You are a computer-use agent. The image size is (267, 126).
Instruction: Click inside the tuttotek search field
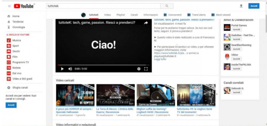click(103, 6)
